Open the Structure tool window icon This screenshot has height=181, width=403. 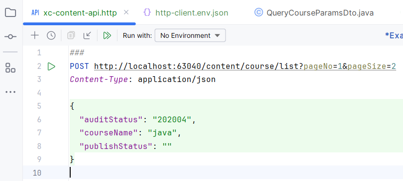[x=11, y=68]
